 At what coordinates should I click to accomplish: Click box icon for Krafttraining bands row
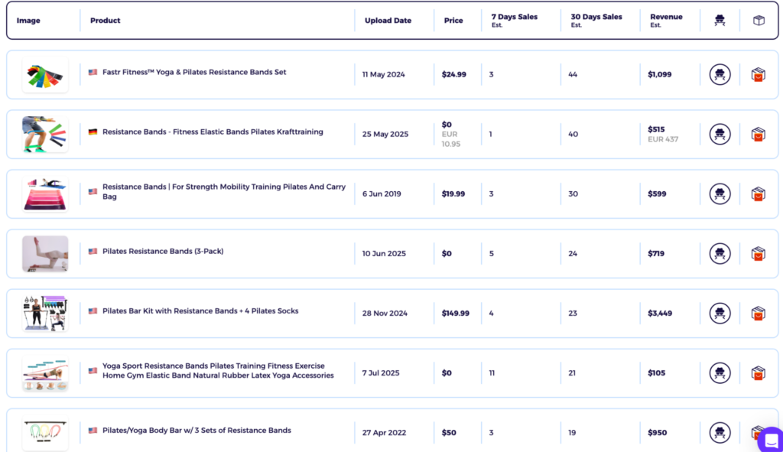758,135
